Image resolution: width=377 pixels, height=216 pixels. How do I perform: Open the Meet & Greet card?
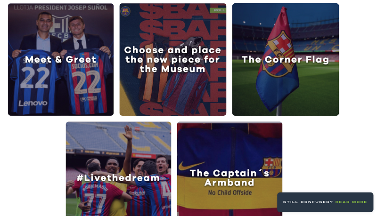61,59
